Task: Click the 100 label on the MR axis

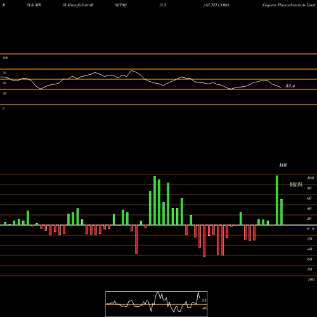Action: pos(310,178)
